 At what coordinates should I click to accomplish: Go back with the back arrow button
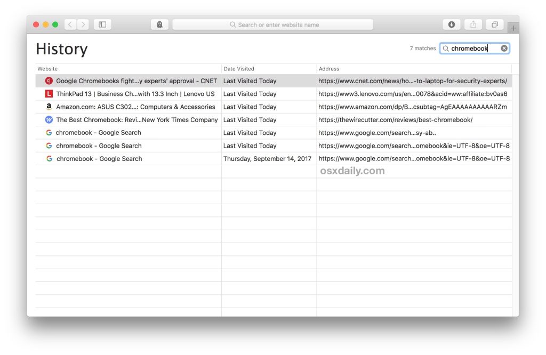(x=70, y=25)
